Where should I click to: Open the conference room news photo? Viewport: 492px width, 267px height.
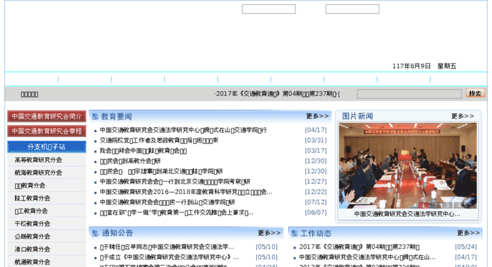click(408, 166)
